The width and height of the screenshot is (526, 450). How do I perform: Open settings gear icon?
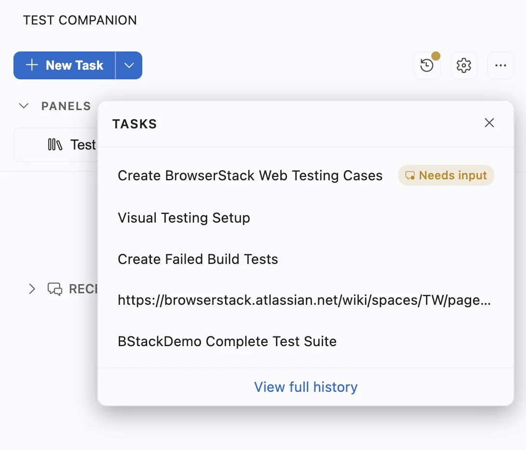pyautogui.click(x=463, y=65)
